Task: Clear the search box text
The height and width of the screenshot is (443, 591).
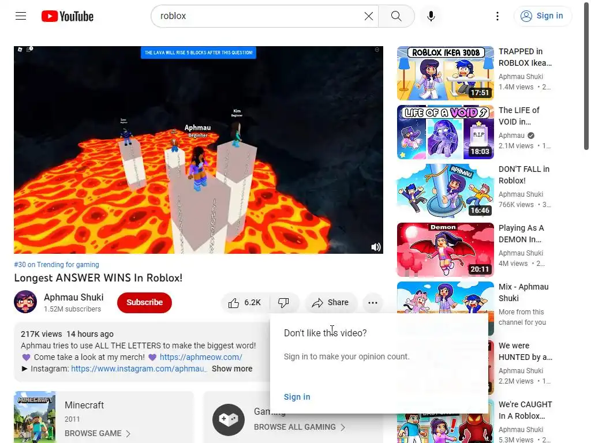Action: coord(369,16)
